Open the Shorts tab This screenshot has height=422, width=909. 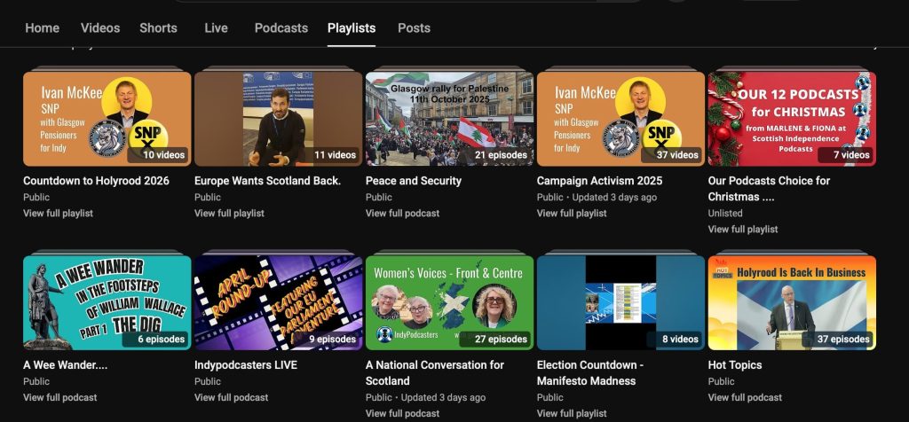click(x=158, y=27)
